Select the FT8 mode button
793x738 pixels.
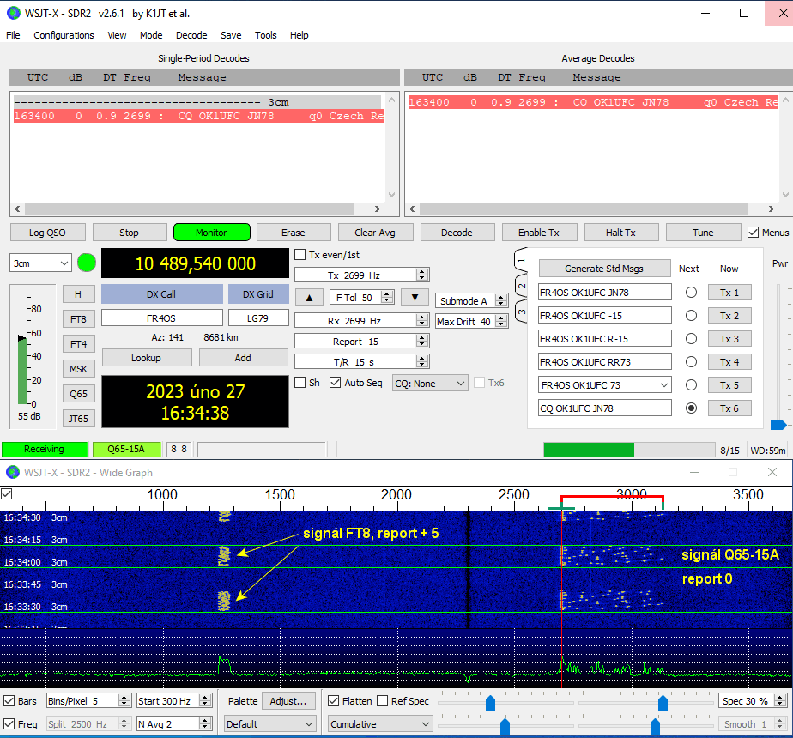click(x=78, y=319)
